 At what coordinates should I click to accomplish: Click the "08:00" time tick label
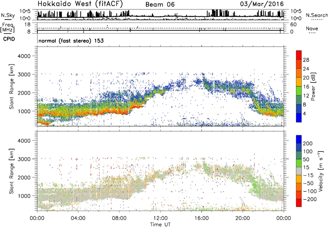click(x=119, y=218)
